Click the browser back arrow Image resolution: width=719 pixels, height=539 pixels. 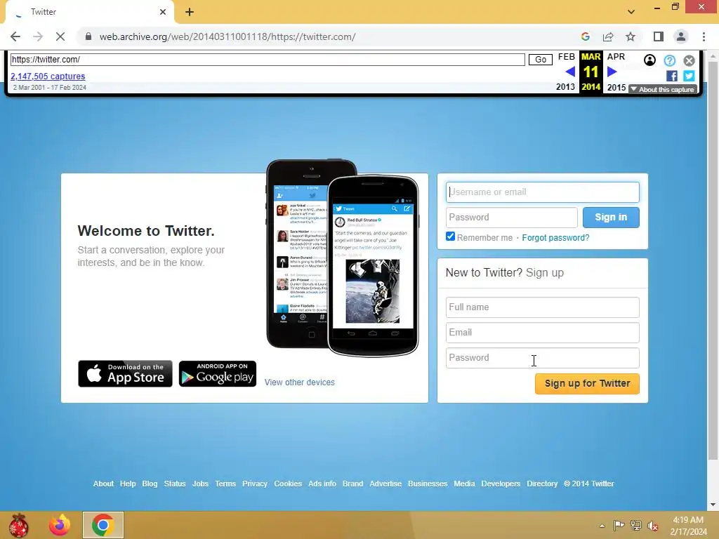[x=15, y=36]
